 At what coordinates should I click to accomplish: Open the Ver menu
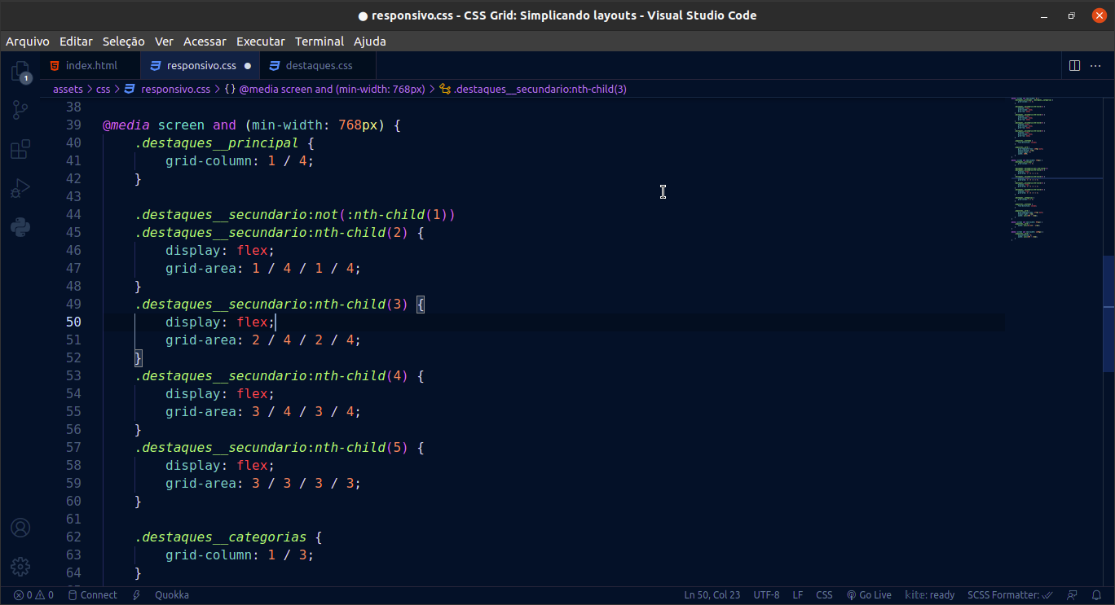(164, 41)
